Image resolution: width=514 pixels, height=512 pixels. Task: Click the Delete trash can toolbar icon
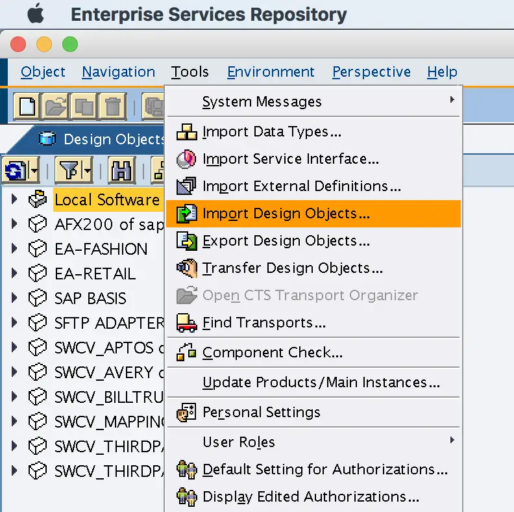(113, 107)
